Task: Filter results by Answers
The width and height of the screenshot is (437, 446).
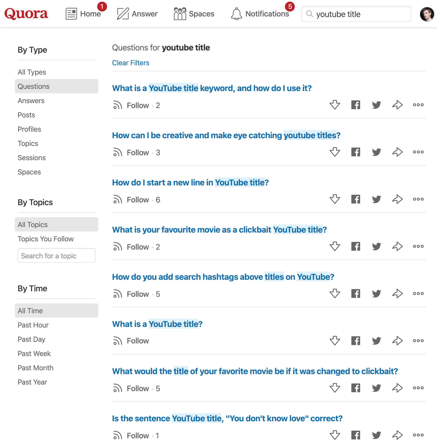Action: click(x=31, y=101)
